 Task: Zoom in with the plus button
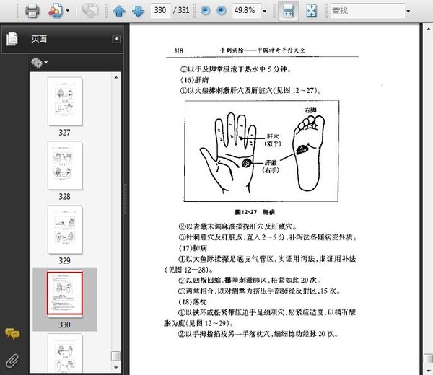(x=222, y=11)
